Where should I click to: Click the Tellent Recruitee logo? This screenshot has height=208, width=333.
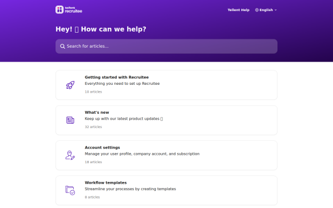(x=69, y=10)
